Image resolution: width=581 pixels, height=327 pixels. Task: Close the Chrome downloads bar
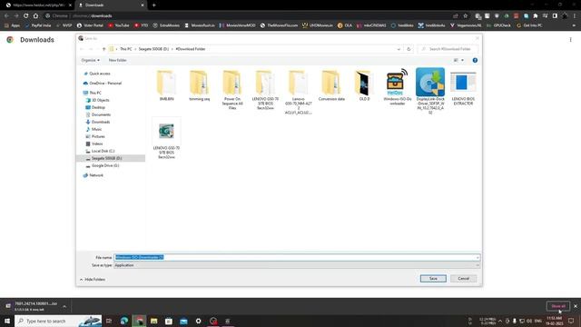click(576, 306)
